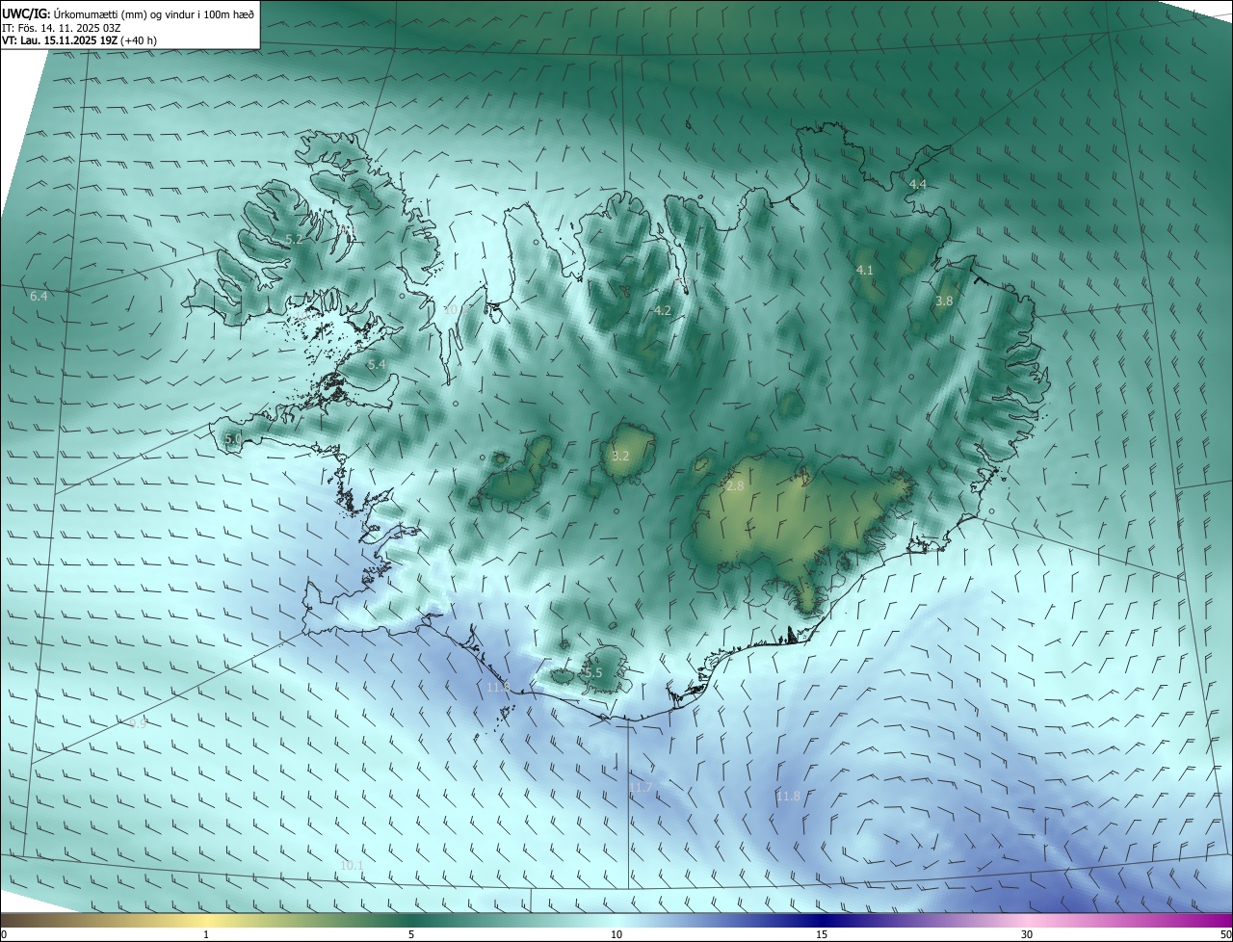Click the 0 tick on the color scale
This screenshot has height=942, width=1233.
point(4,934)
